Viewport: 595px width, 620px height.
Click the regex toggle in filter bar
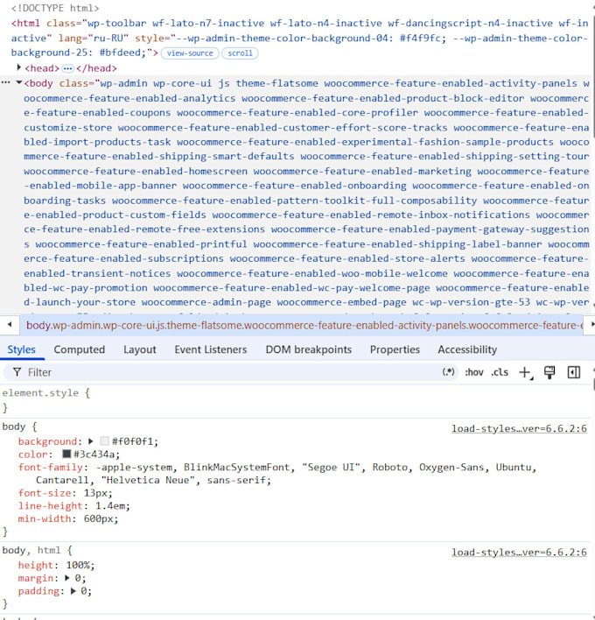click(x=448, y=372)
